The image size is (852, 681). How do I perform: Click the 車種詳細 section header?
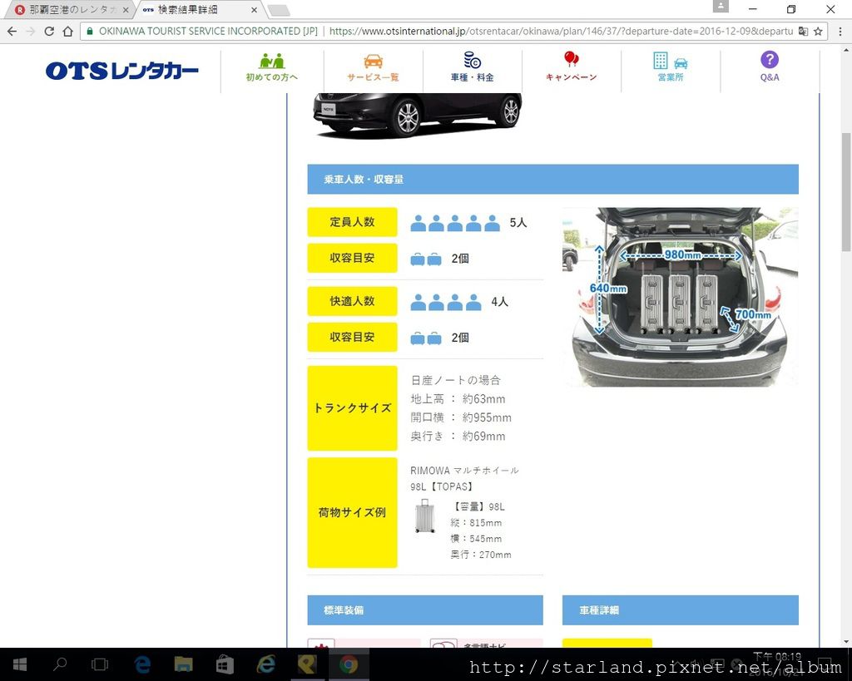(x=681, y=610)
